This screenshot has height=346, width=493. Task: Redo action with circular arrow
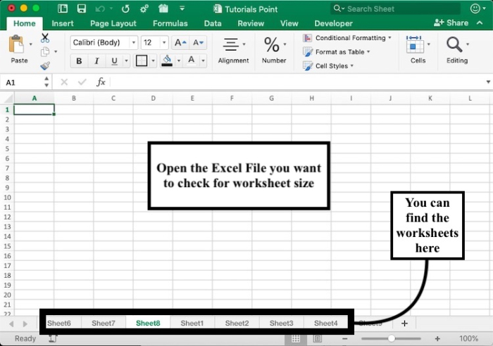pyautogui.click(x=125, y=9)
